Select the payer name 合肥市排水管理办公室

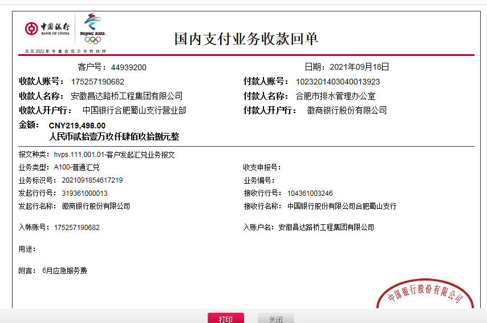335,96
